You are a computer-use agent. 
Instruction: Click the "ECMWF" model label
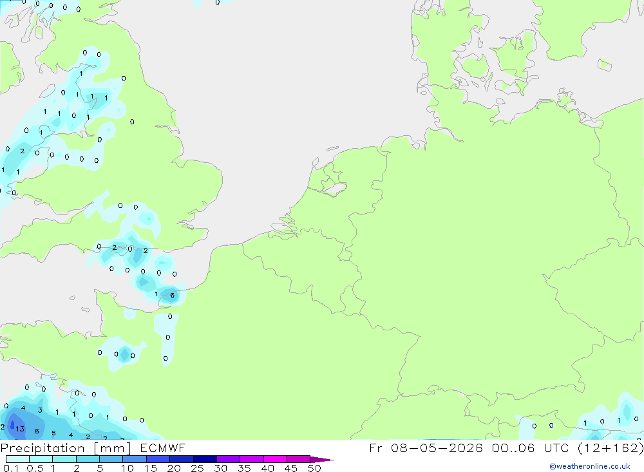point(163,448)
